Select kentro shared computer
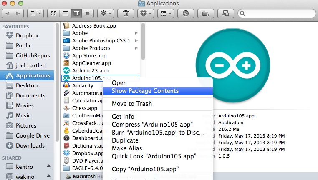This screenshot has width=318, height=180. (24, 167)
